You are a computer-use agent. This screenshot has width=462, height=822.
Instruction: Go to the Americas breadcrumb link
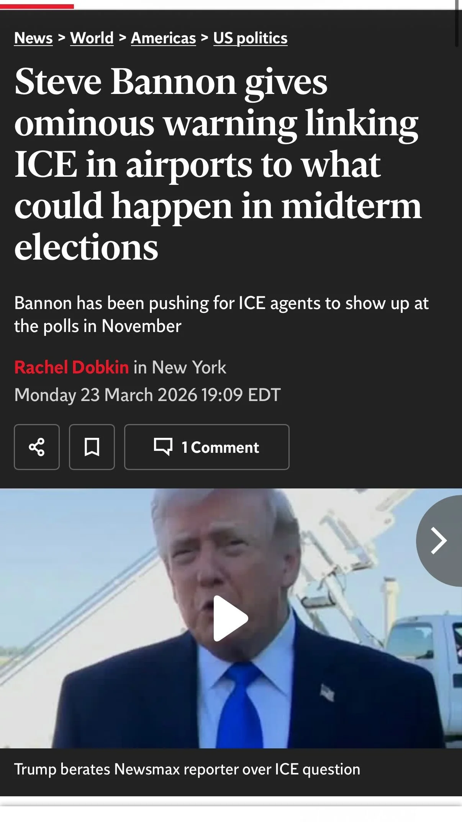164,38
